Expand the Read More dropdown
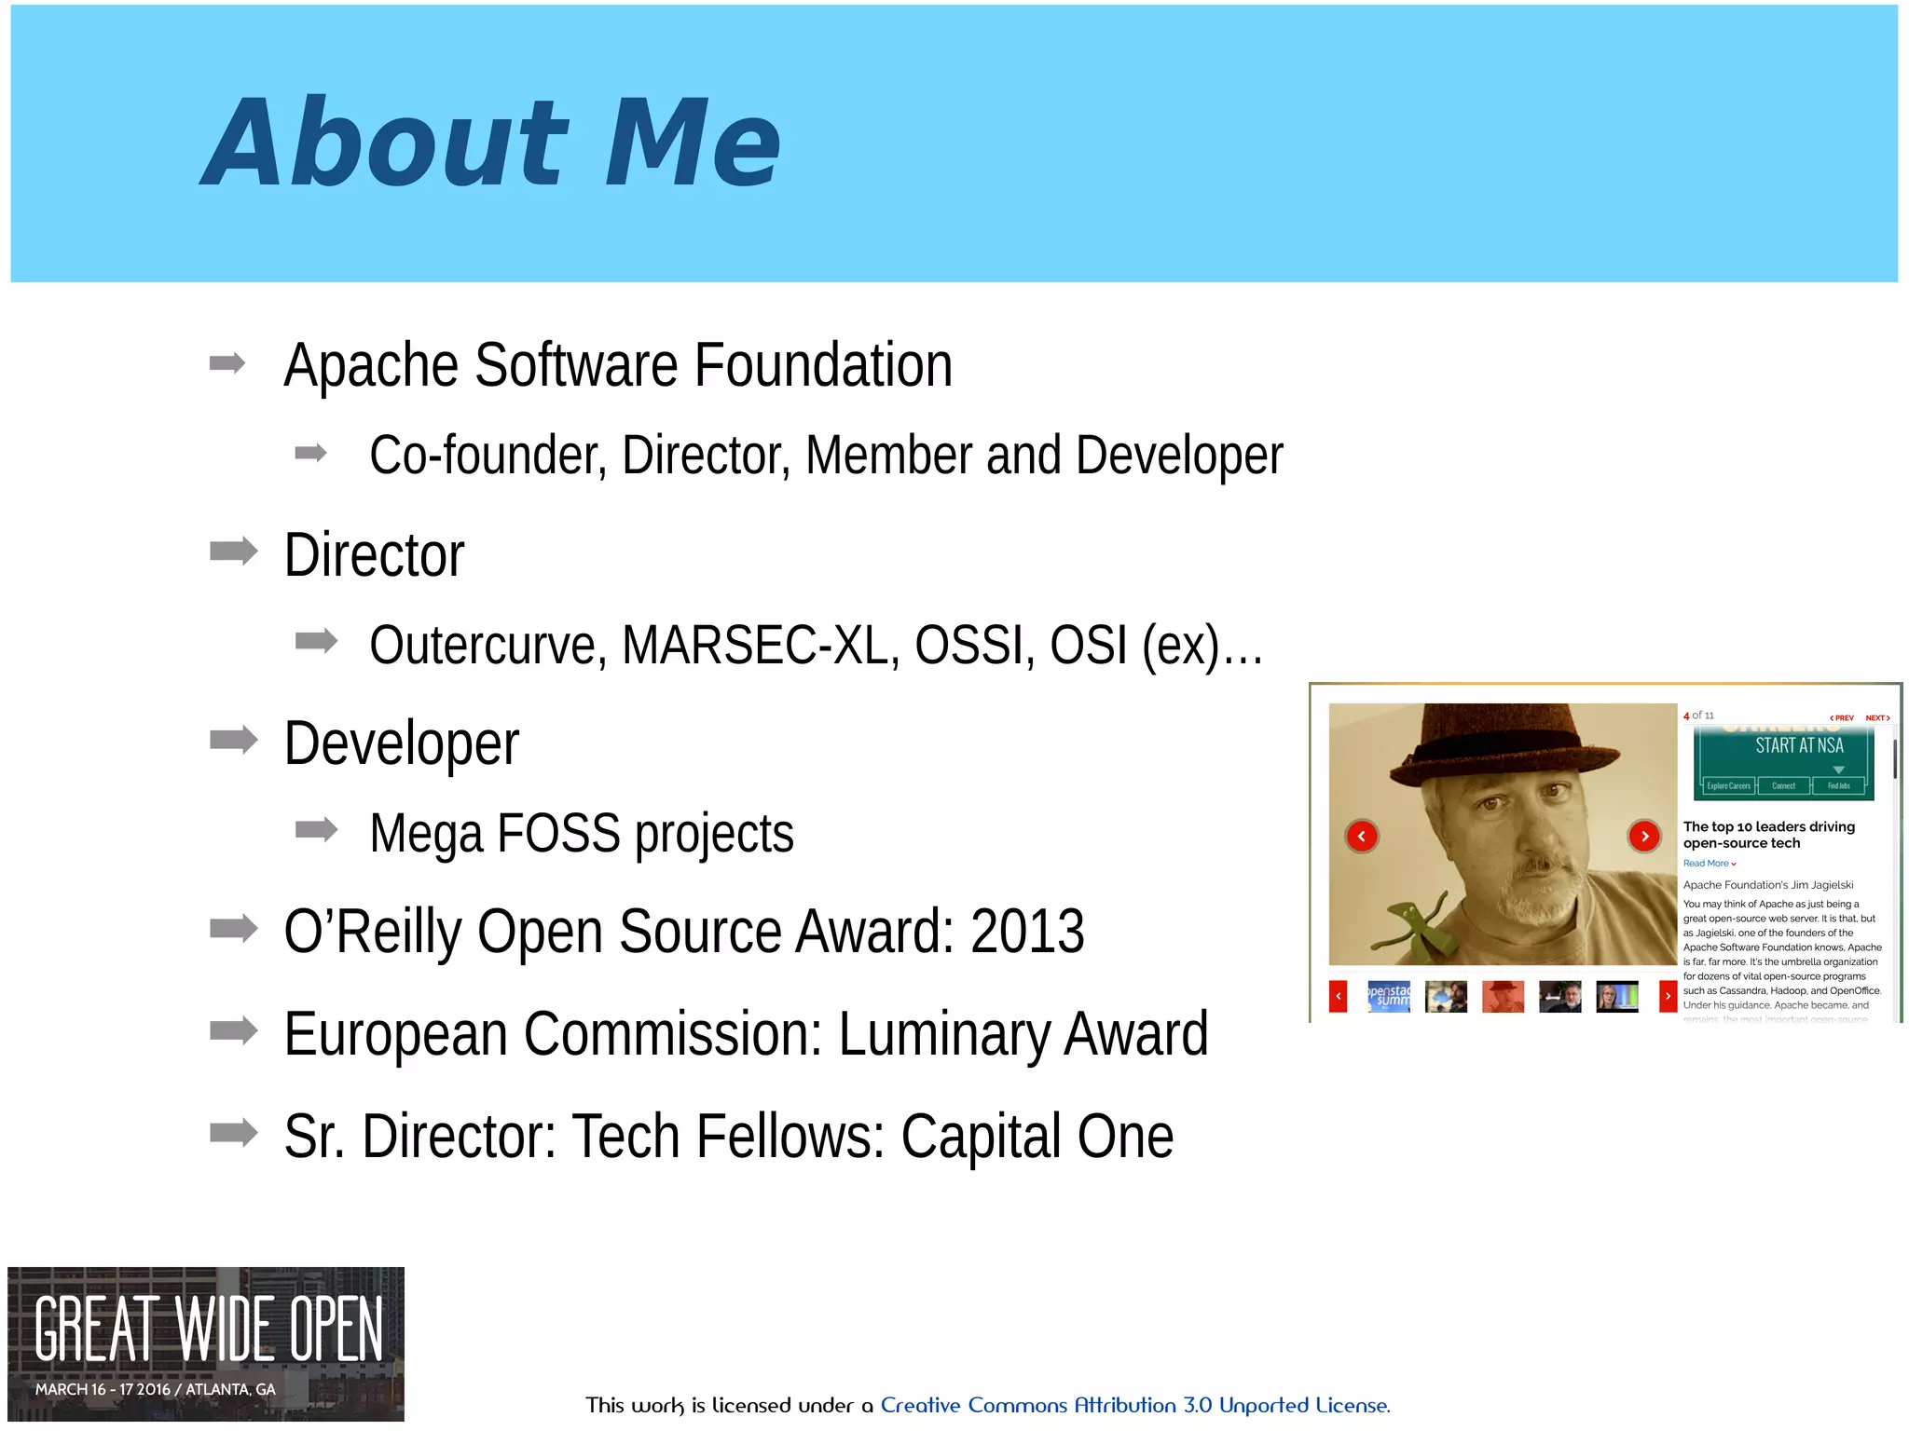This screenshot has height=1431, width=1909. 1709,864
